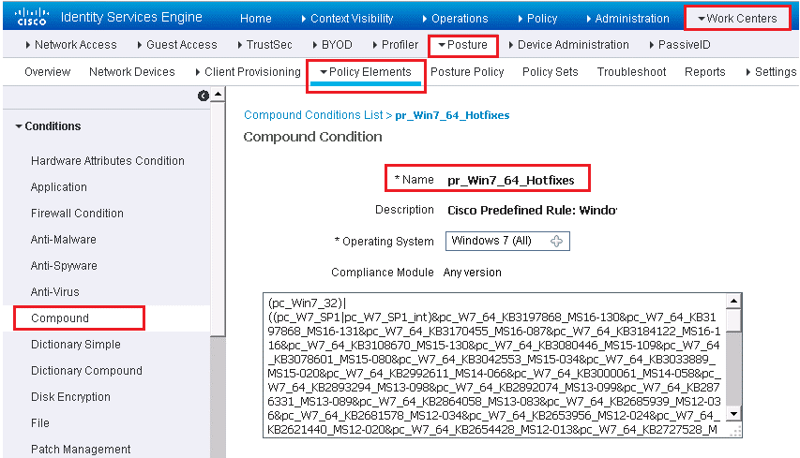Open Policy Elements tab
The width and height of the screenshot is (800, 458).
pyautogui.click(x=366, y=72)
